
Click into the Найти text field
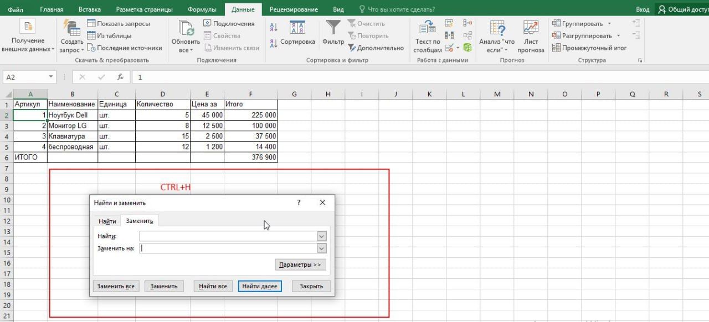pos(228,236)
